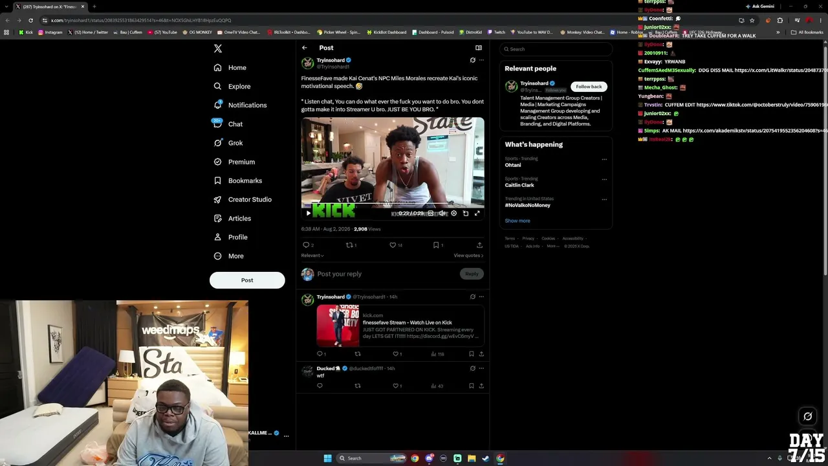
Task: Open the more options on main post
Action: point(481,60)
